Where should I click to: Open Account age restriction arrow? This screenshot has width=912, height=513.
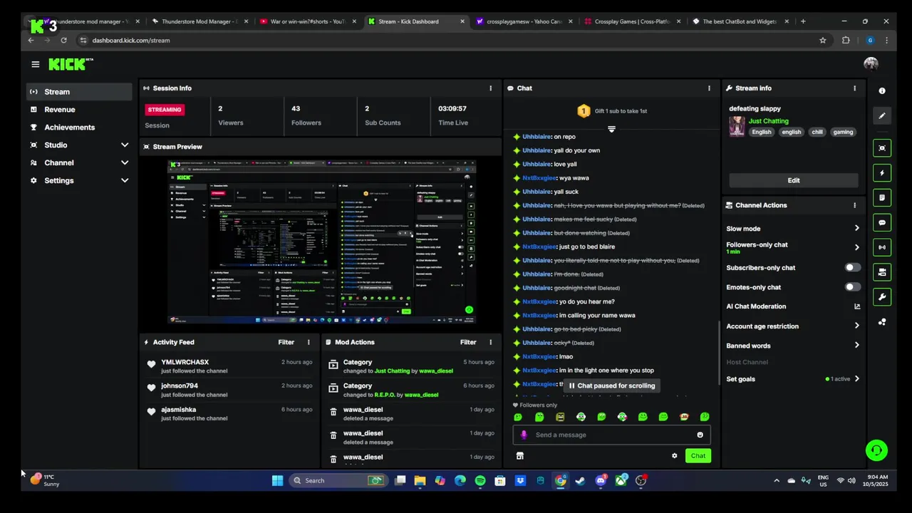[x=856, y=326]
